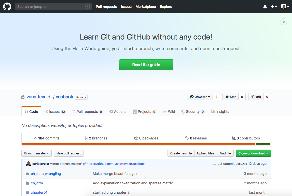The image size is (292, 196).
Task: Click the commits history icon
Action: click(x=35, y=138)
